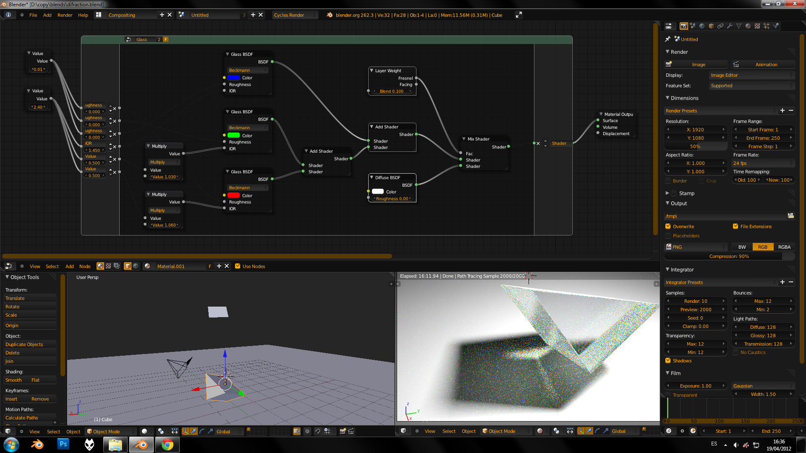Enable the No Caustics option

[x=735, y=352]
